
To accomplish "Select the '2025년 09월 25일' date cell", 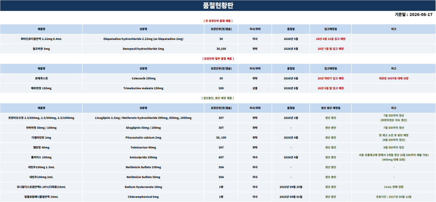I will [x=291, y=187].
